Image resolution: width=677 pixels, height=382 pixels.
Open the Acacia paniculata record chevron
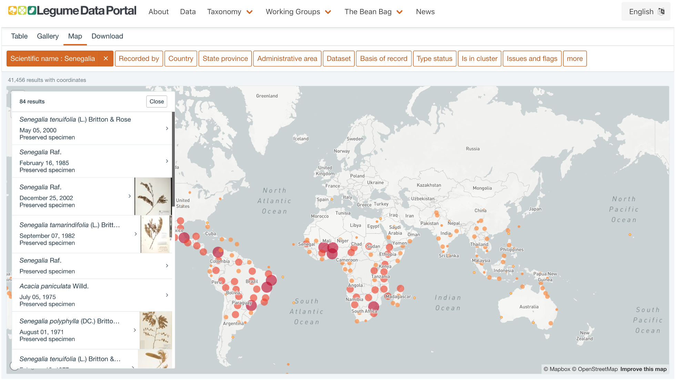(x=167, y=295)
